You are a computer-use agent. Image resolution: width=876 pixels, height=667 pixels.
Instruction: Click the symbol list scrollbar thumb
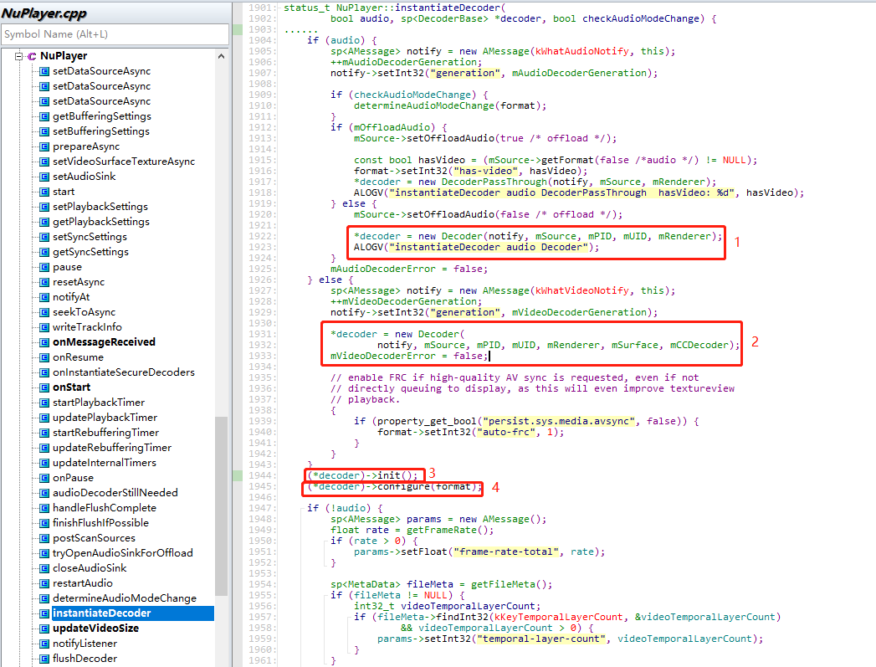(221, 505)
